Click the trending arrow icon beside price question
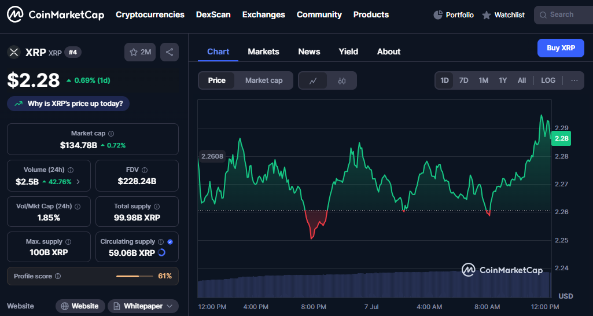The image size is (593, 316). coord(18,104)
